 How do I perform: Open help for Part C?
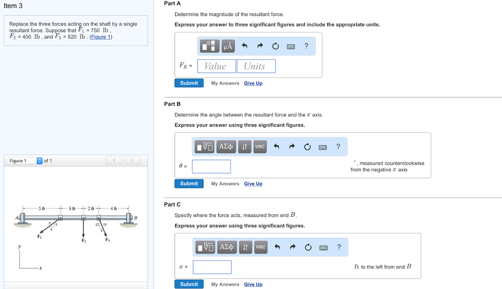pyautogui.click(x=339, y=247)
